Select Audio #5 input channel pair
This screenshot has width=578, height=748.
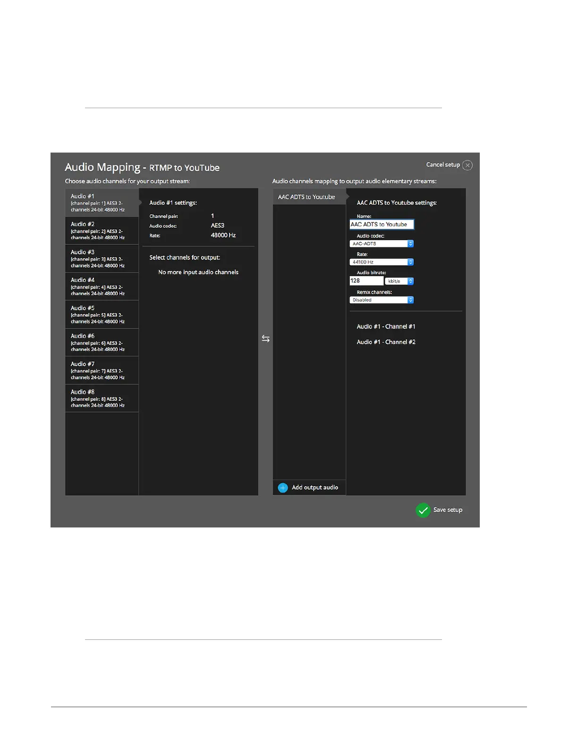pyautogui.click(x=102, y=314)
